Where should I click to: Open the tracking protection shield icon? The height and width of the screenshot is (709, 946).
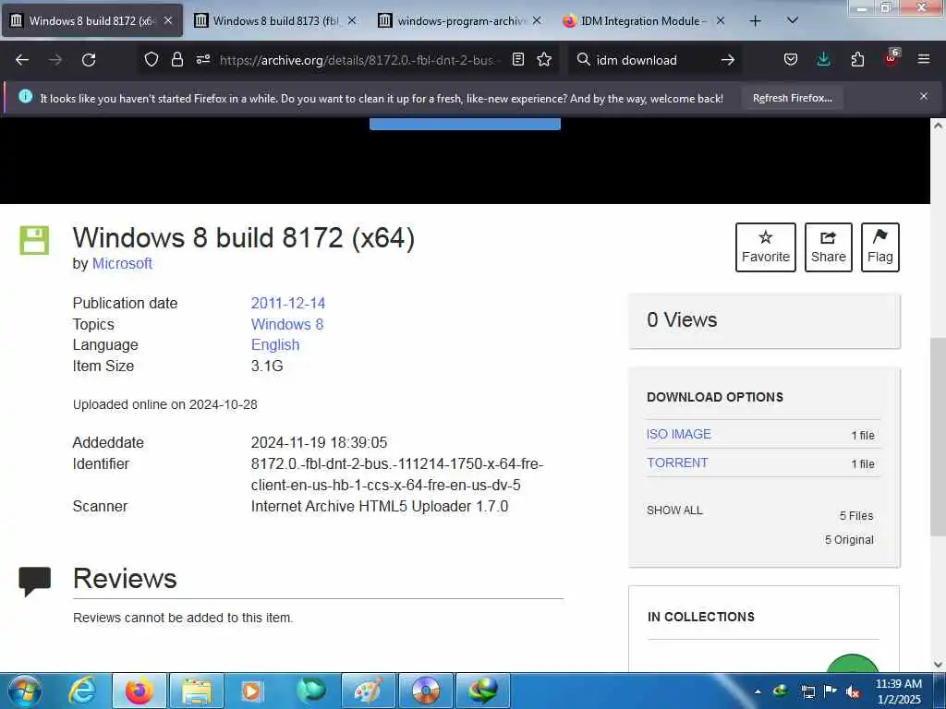152,59
